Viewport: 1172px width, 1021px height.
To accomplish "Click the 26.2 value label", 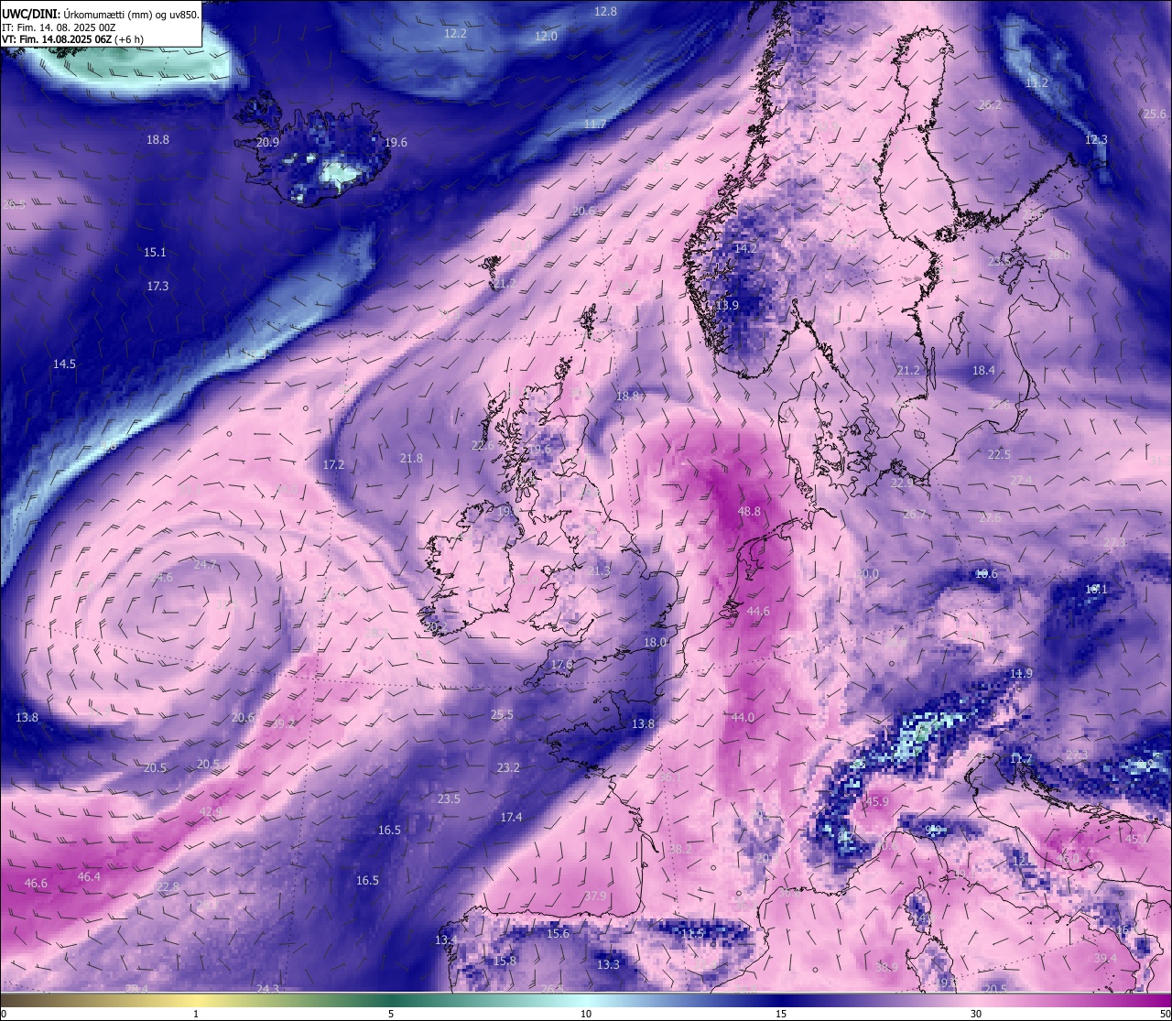I will [x=990, y=105].
